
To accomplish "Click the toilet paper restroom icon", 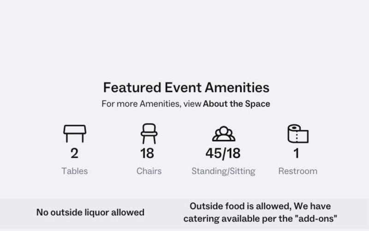I will [x=298, y=134].
